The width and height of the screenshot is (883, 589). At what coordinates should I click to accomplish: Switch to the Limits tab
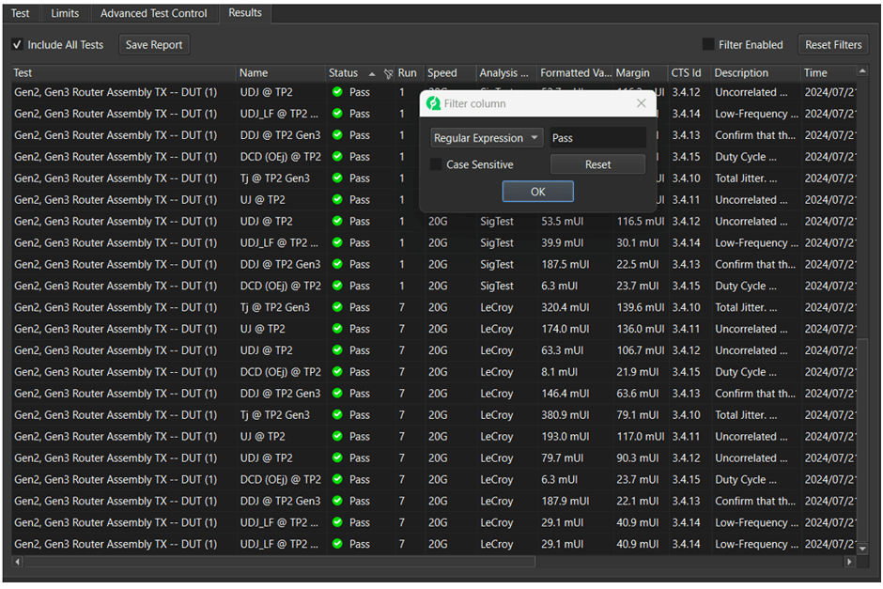(x=65, y=14)
